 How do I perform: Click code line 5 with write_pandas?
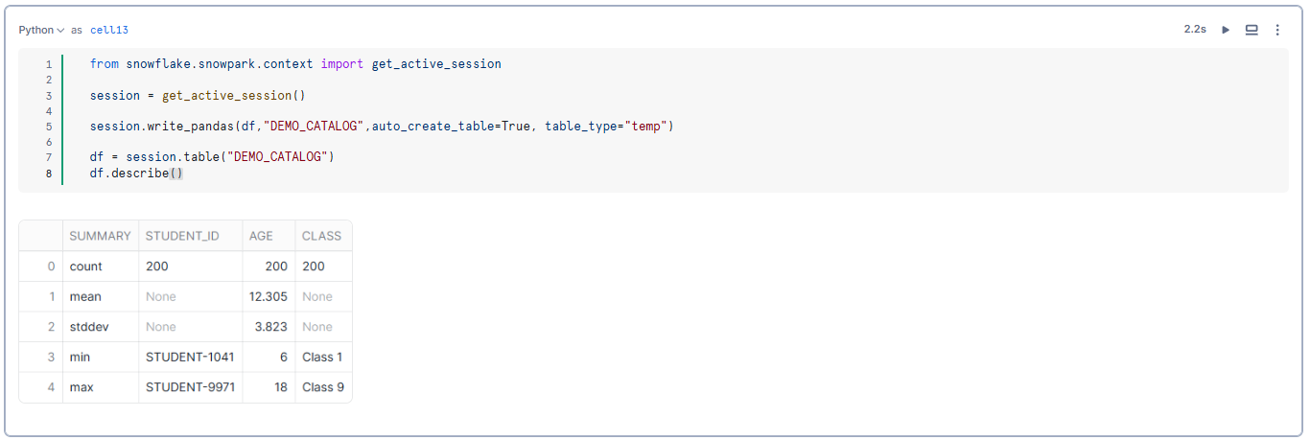(382, 127)
